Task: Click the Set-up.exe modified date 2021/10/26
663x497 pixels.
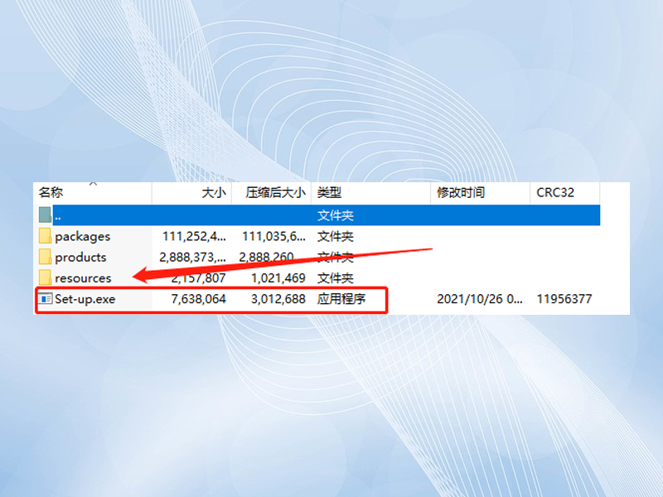Action: [x=481, y=298]
